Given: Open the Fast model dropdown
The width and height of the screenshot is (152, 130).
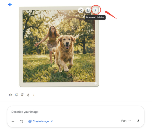Looking at the screenshot, I should click(x=126, y=121).
